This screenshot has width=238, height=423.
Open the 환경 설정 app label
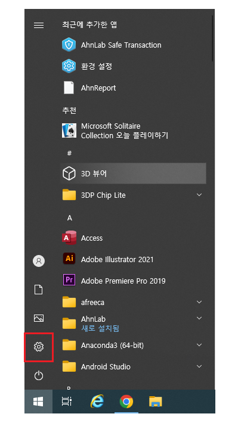[x=97, y=66]
